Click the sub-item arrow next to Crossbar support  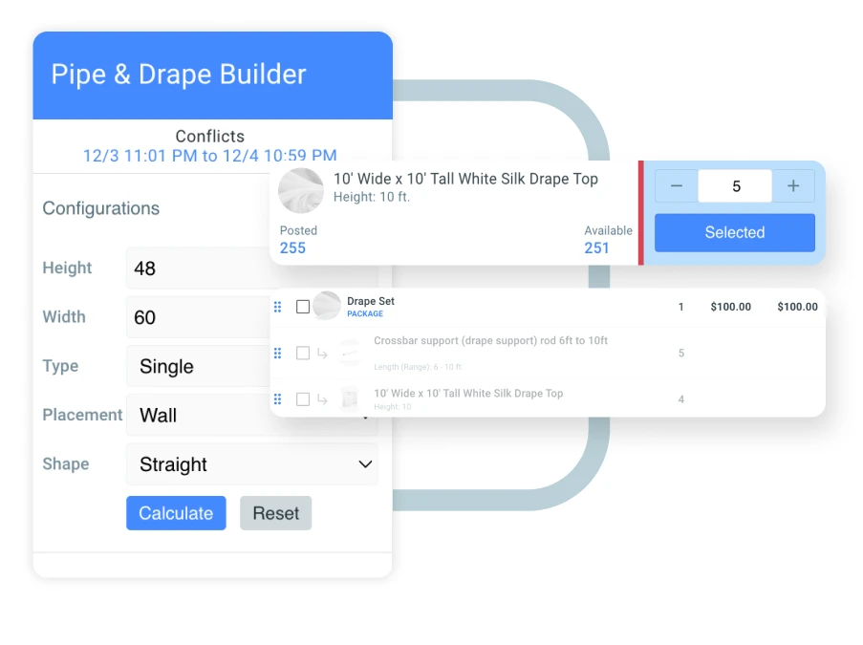point(323,353)
